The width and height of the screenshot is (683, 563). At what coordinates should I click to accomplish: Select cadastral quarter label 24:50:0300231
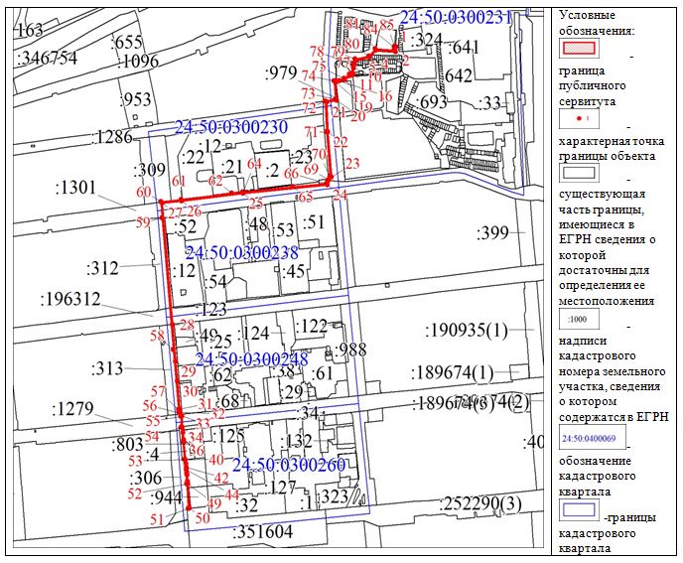coord(455,17)
